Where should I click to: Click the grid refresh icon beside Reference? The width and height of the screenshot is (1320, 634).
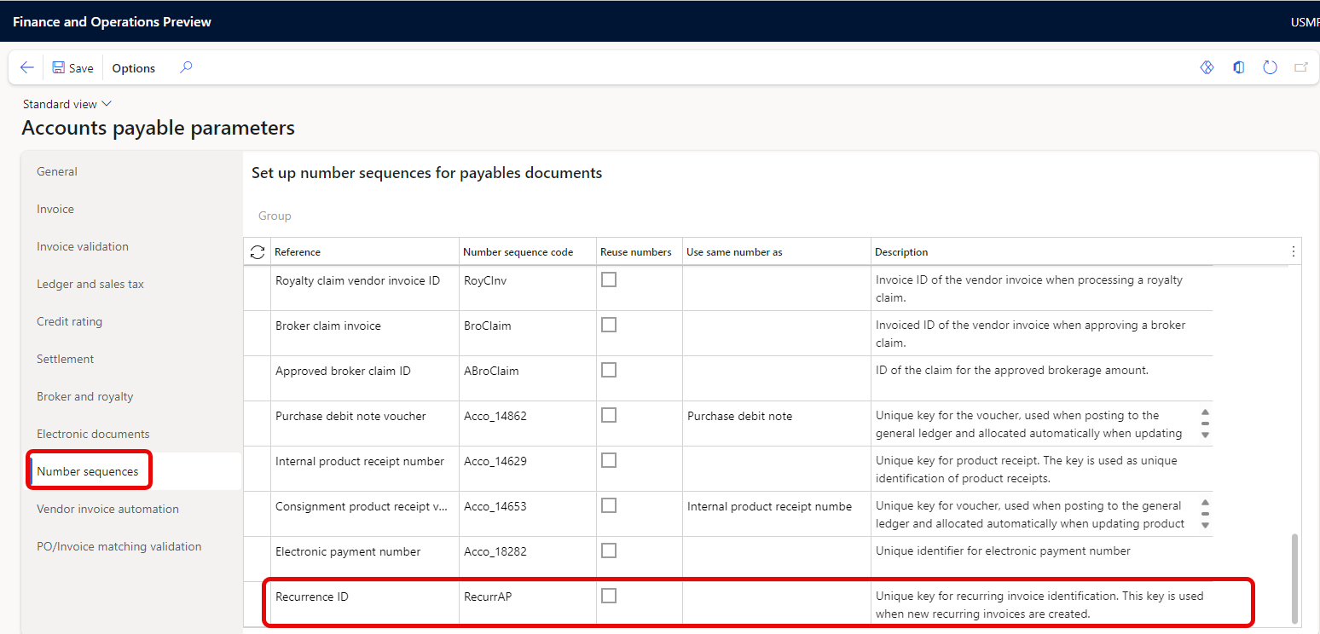(x=257, y=252)
